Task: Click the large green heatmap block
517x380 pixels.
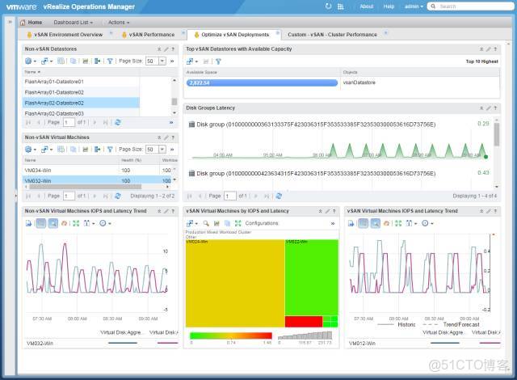Action: point(312,277)
